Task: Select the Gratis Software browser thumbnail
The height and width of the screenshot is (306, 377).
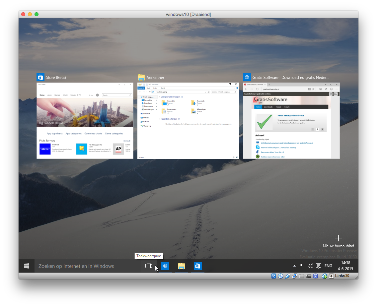Action: tap(291, 121)
